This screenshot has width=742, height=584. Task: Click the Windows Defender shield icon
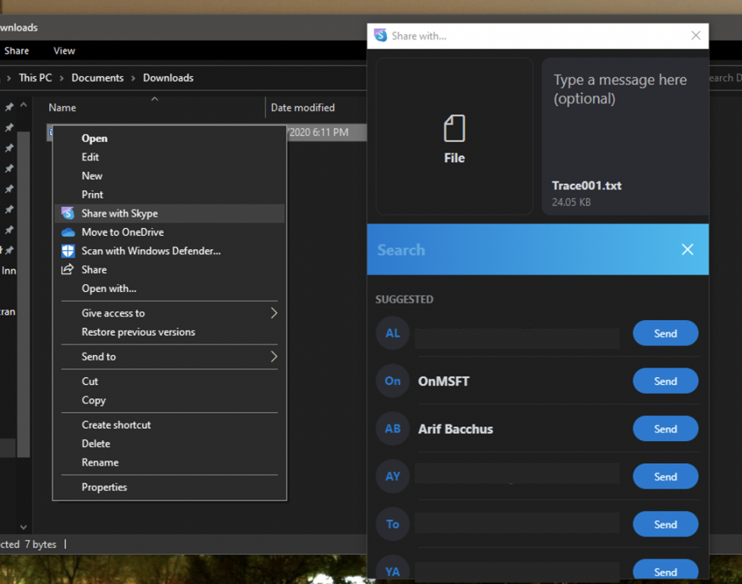(68, 251)
